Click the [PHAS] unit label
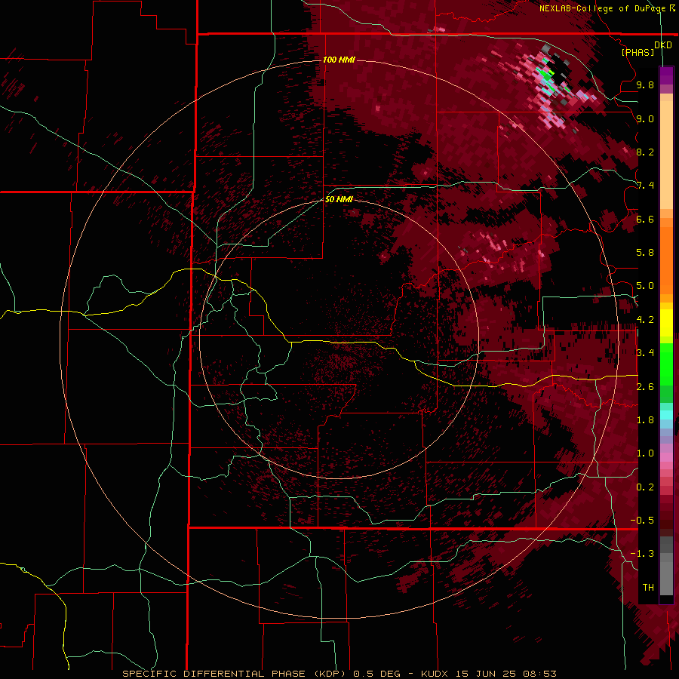 pyautogui.click(x=638, y=52)
